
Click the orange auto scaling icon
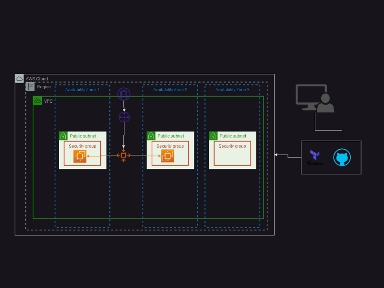(123, 155)
